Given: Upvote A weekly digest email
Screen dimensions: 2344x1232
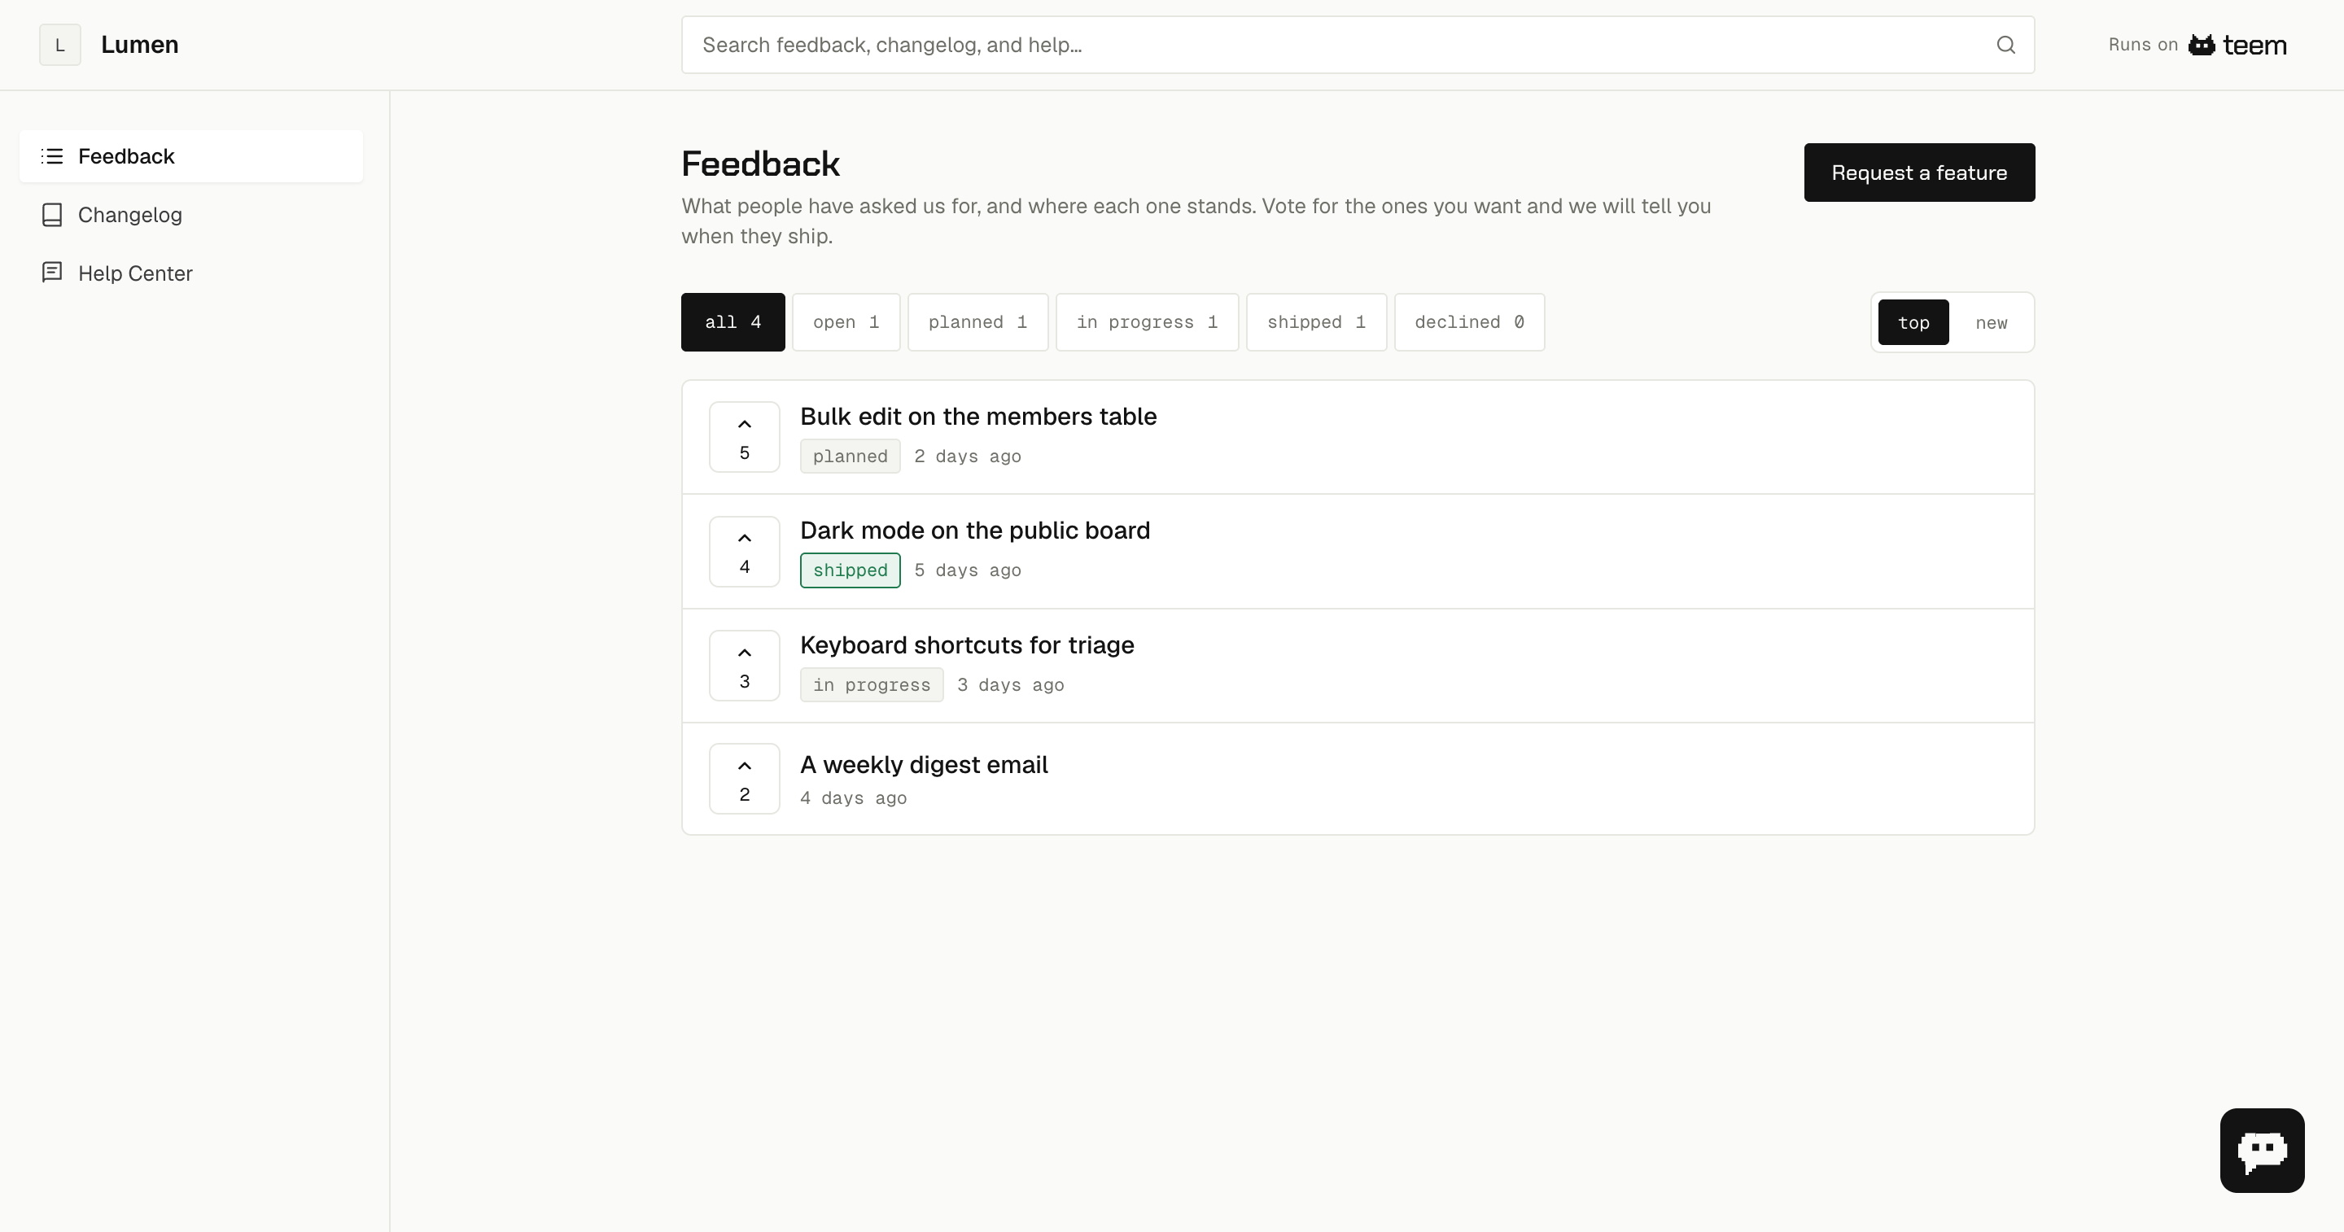Looking at the screenshot, I should 745,779.
